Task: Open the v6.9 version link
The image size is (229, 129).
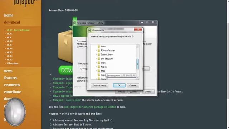Action: click(x=9, y=37)
